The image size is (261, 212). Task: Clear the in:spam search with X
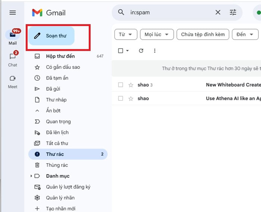[218, 12]
